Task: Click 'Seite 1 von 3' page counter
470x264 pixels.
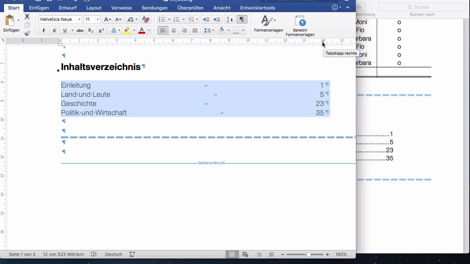Action: pyautogui.click(x=22, y=254)
